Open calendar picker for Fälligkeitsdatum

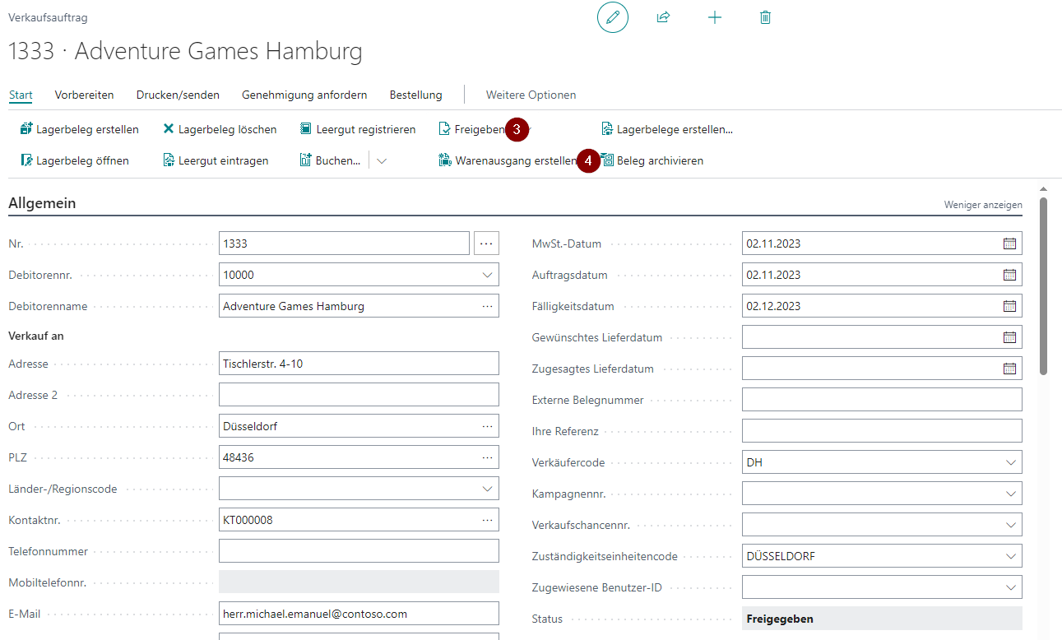pos(1009,306)
